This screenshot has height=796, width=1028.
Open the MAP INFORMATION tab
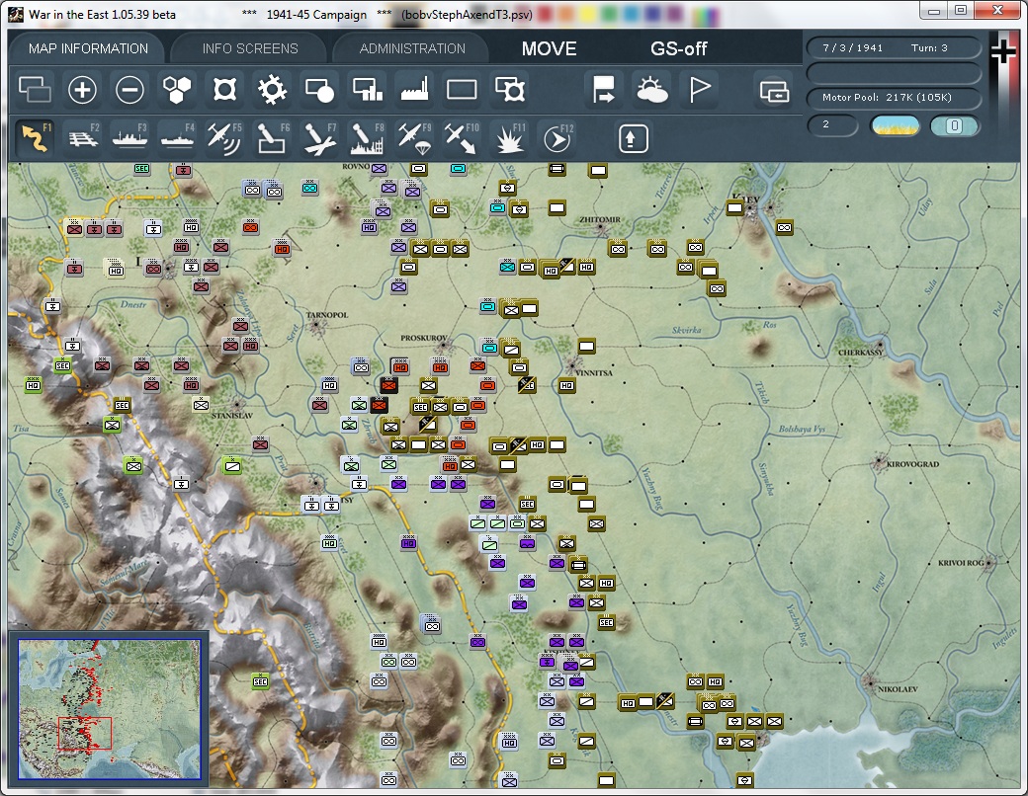88,48
